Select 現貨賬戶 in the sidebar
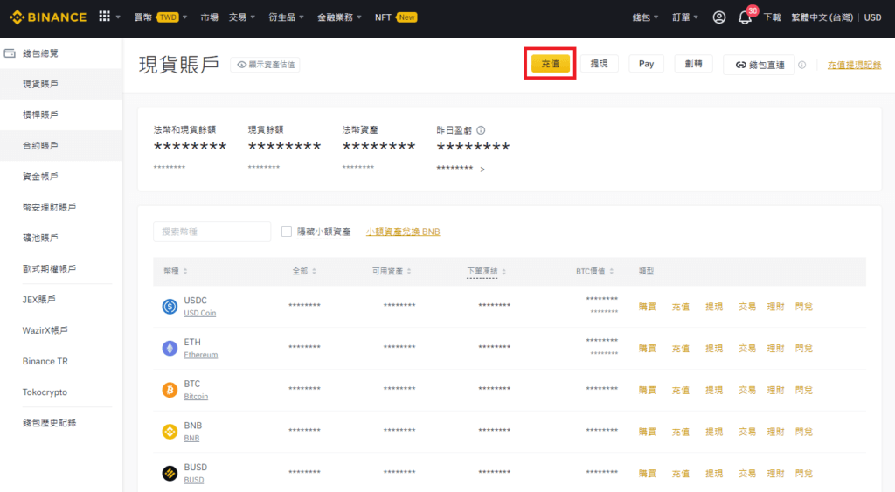 (x=61, y=84)
